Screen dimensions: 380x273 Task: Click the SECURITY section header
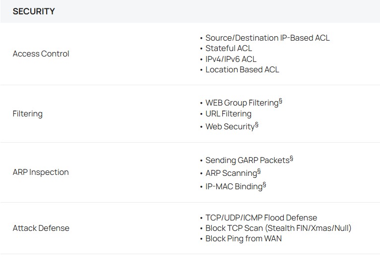pyautogui.click(x=34, y=11)
